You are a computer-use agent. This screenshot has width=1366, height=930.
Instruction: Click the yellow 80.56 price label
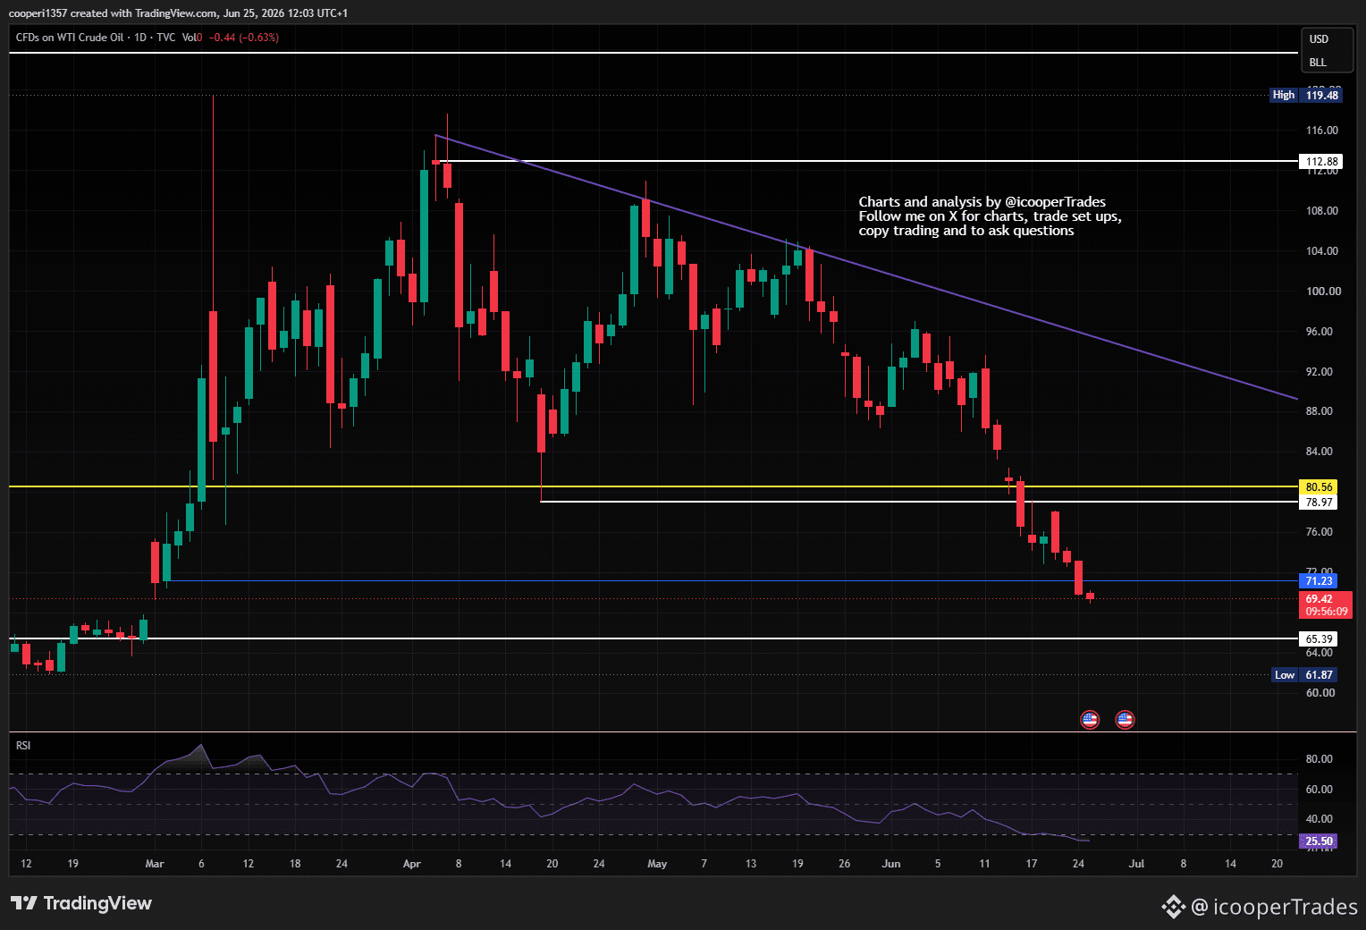[x=1319, y=487]
